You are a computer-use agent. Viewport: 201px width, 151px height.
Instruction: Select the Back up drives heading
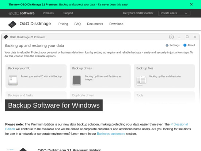[x=82, y=68]
